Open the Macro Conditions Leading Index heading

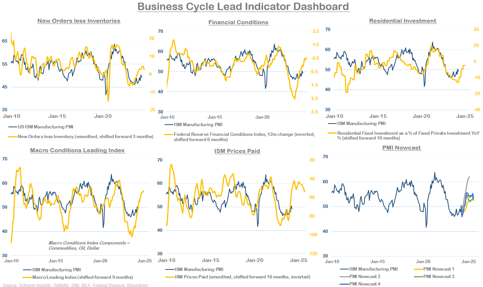point(77,150)
